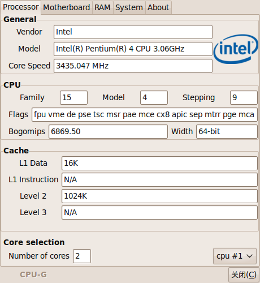Click the Vendor field showing Intel
Viewport: 260px width, 283px height.
133,32
